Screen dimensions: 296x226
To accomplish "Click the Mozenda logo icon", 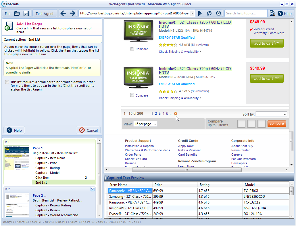I will [4, 4].
